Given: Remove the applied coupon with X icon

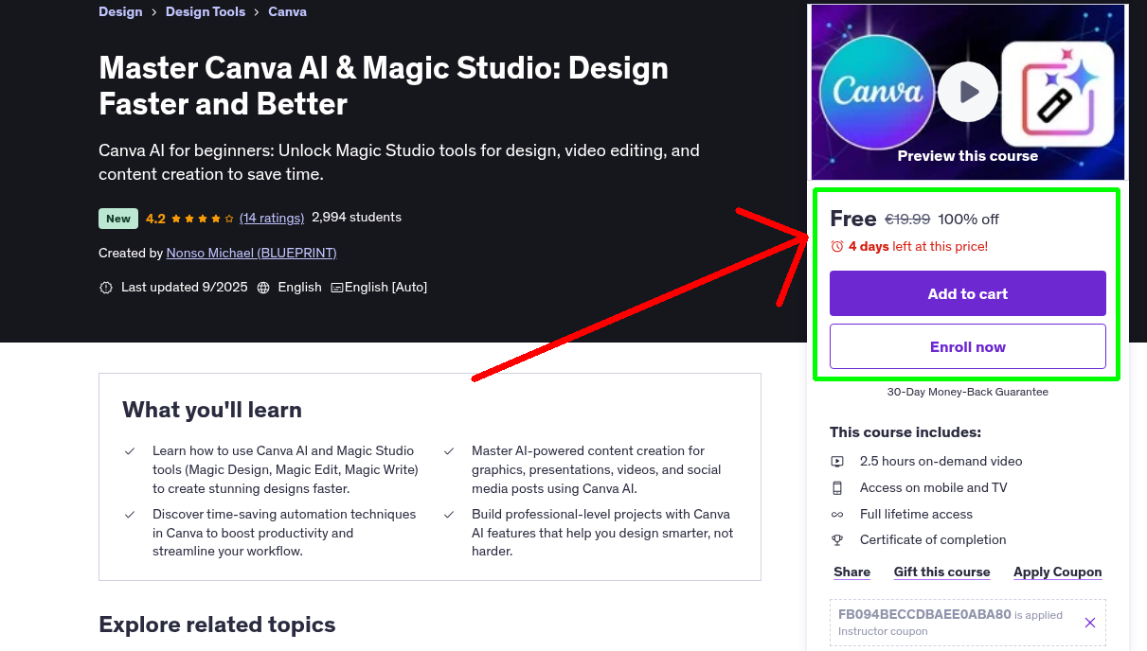Looking at the screenshot, I should (1090, 623).
